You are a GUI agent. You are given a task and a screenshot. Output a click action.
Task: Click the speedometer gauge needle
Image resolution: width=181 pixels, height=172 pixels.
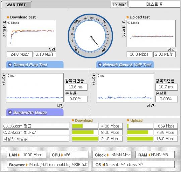point(94,41)
